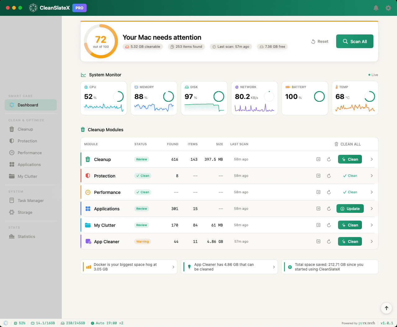Click open-module icon in Cleanup row
This screenshot has height=327, width=397.
(x=318, y=159)
